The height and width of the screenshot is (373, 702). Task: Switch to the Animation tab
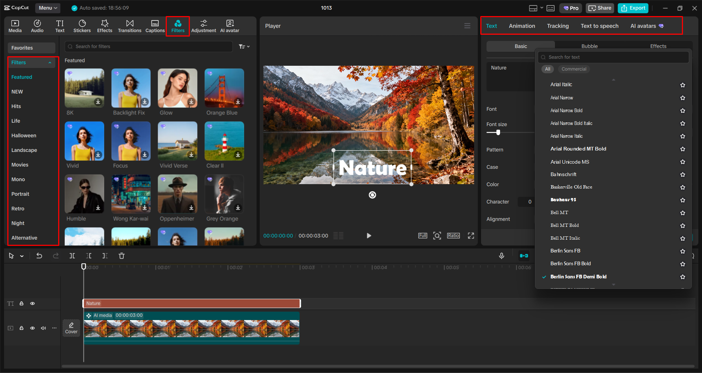522,26
